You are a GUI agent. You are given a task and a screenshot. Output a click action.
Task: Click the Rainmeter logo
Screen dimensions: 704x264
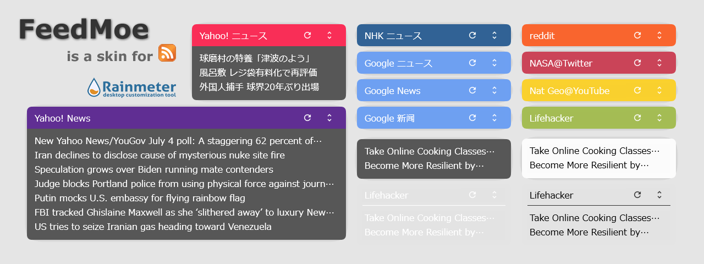click(131, 87)
